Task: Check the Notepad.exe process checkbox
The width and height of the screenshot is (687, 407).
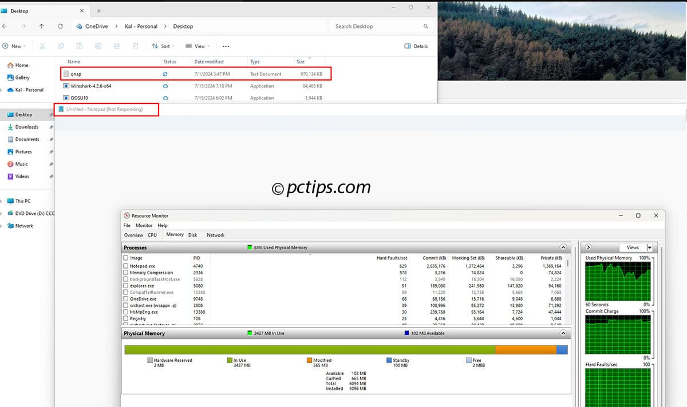Action: (126, 266)
